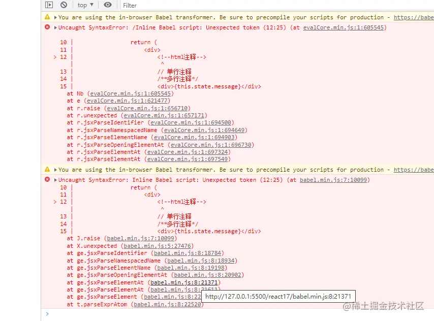Select '<div>{this.state.message}</div>' in second error

point(209,231)
